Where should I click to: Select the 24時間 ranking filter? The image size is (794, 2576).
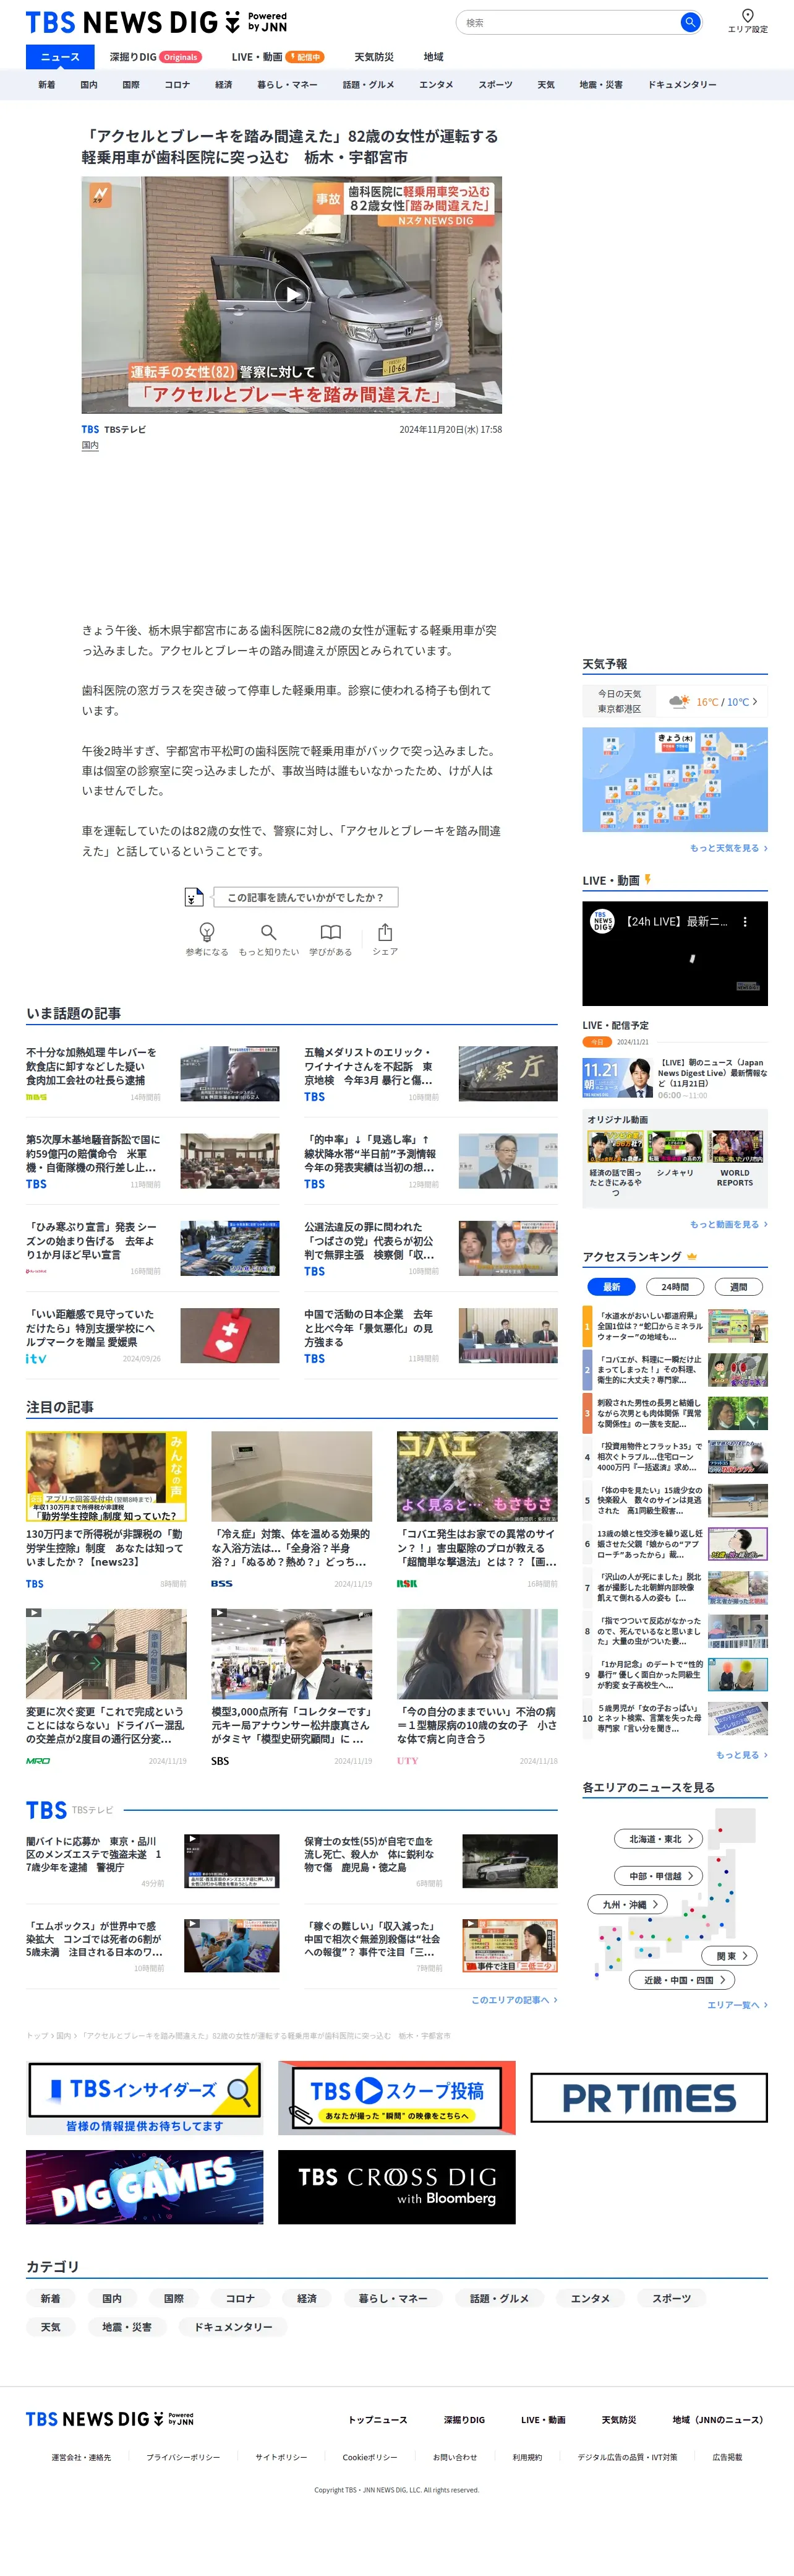[x=675, y=1287]
